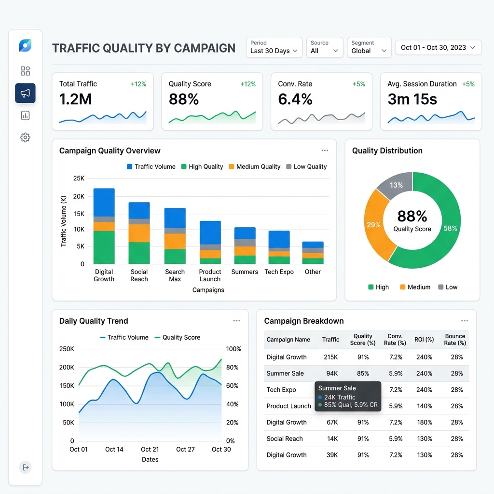Viewport: 494px width, 494px height.
Task: Select the Tech Expo table row
Action: pos(367,390)
